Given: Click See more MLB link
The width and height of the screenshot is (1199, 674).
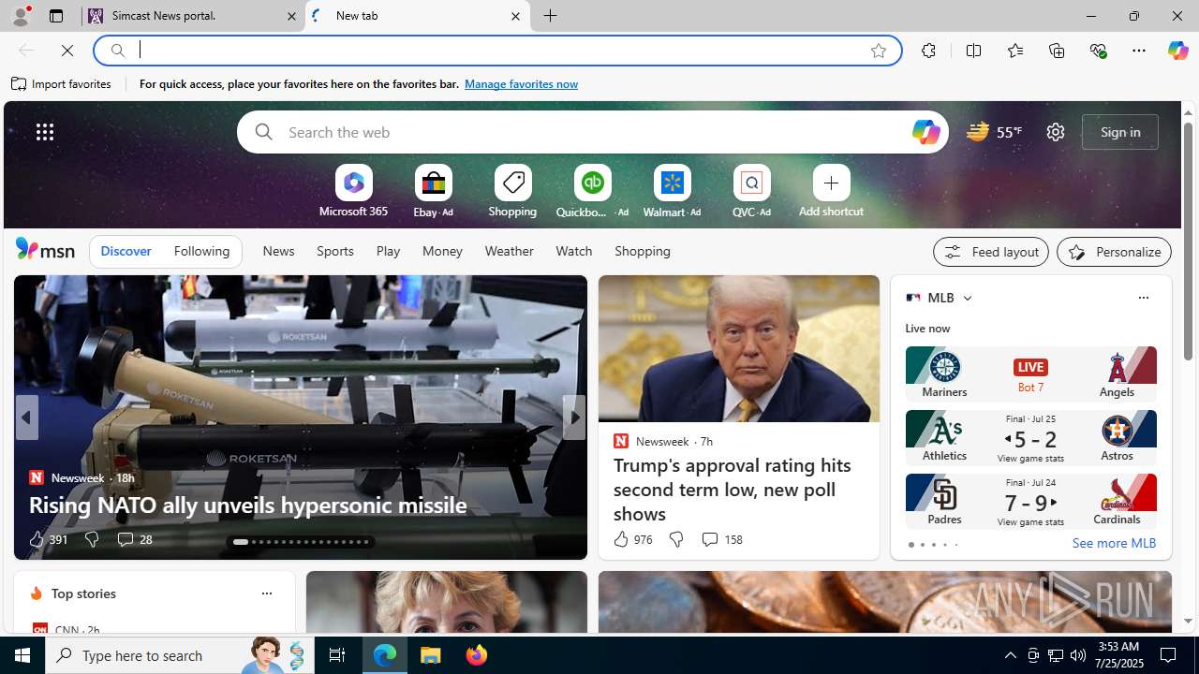Looking at the screenshot, I should click(1114, 543).
